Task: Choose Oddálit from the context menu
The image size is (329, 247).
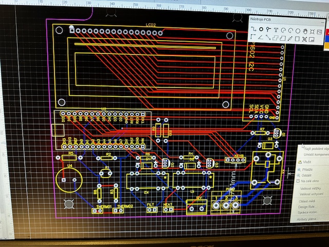Action: click(x=306, y=175)
